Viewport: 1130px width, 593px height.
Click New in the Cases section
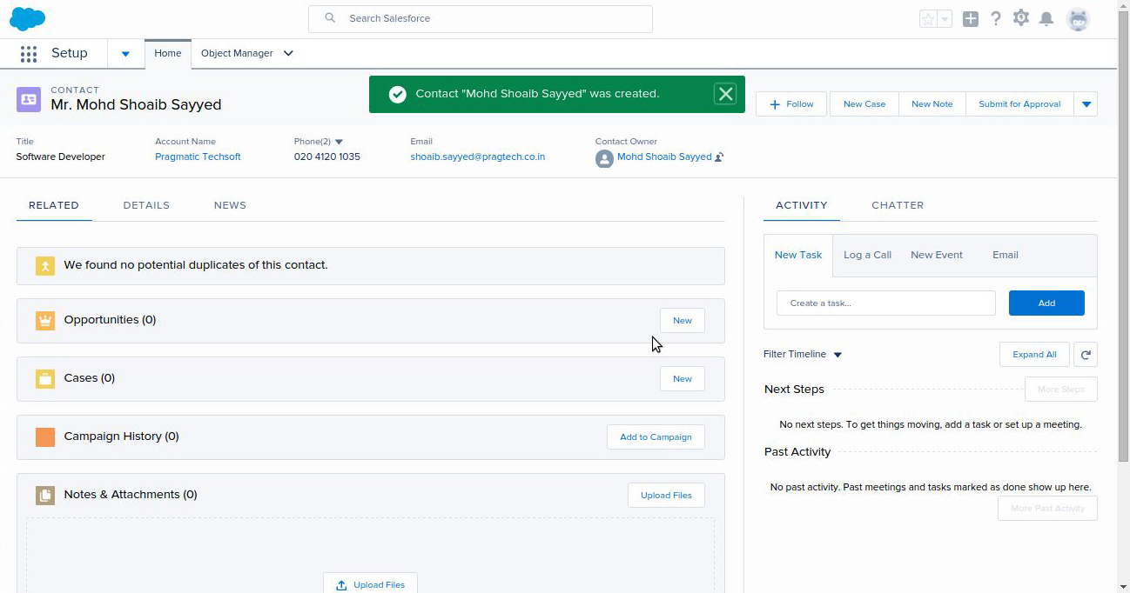pyautogui.click(x=683, y=379)
